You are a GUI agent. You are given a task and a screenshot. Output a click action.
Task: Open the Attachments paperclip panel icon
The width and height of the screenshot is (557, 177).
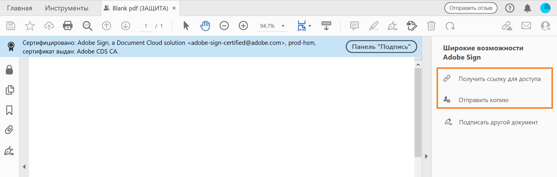[9, 130]
